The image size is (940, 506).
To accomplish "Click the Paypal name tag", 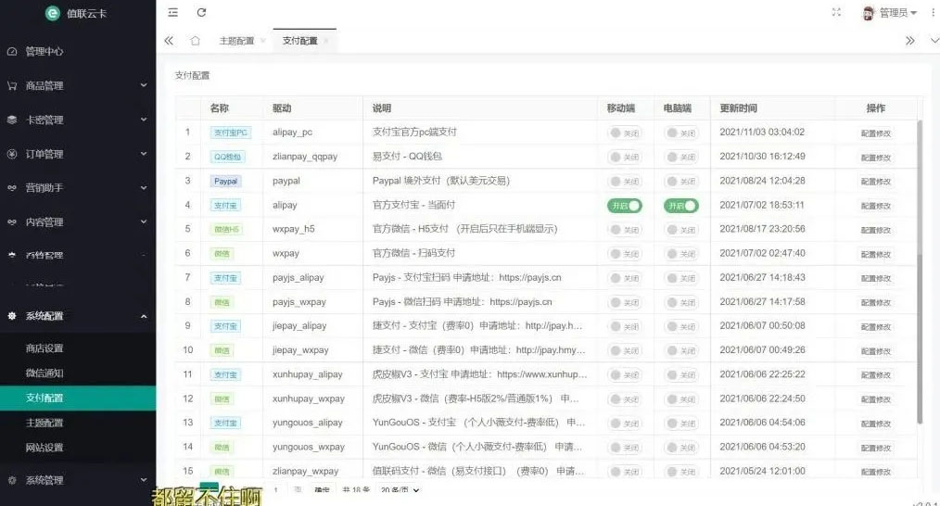I will point(225,181).
